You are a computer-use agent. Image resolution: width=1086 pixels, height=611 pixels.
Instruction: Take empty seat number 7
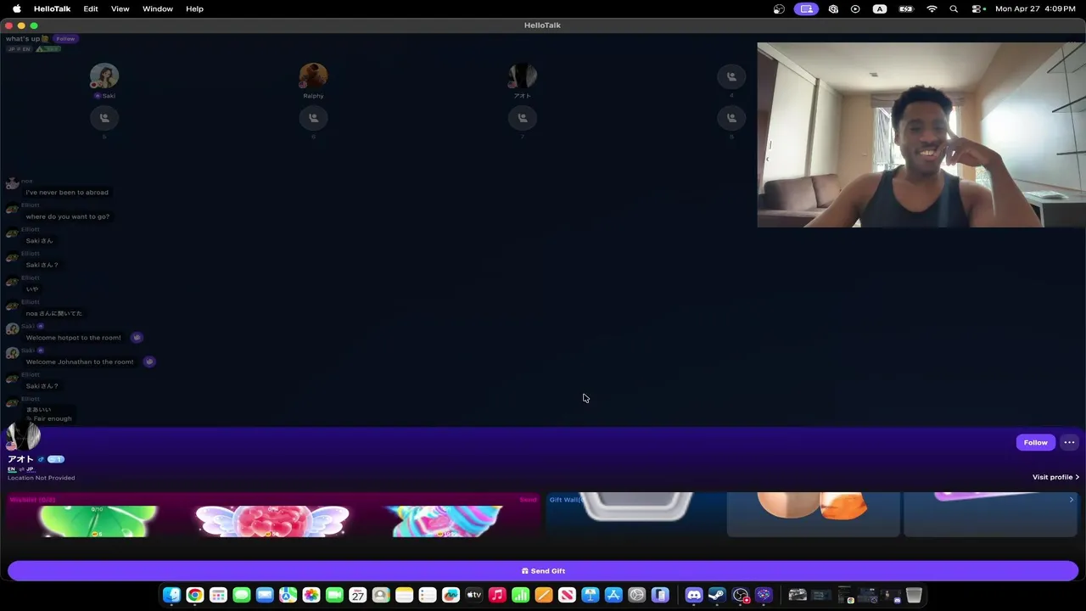click(522, 118)
